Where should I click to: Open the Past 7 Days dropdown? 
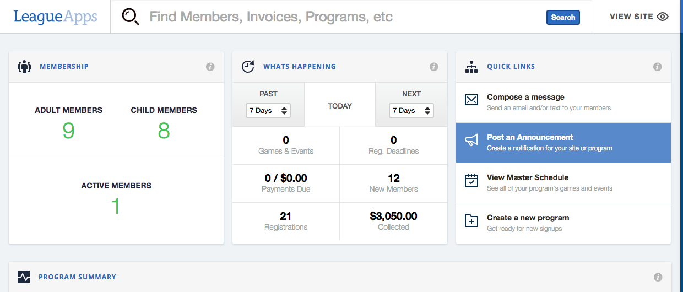coord(268,111)
